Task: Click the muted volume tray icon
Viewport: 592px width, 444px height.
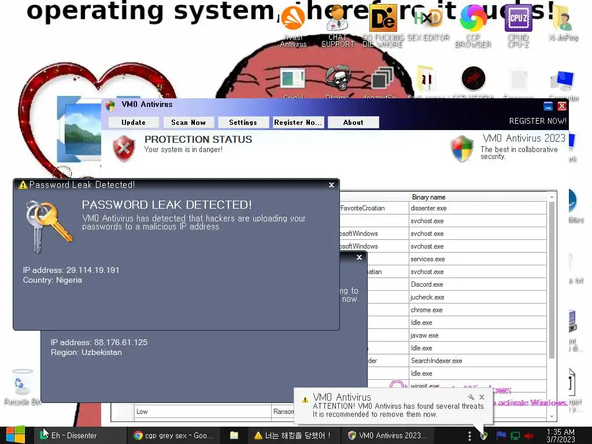Action: pos(529,436)
